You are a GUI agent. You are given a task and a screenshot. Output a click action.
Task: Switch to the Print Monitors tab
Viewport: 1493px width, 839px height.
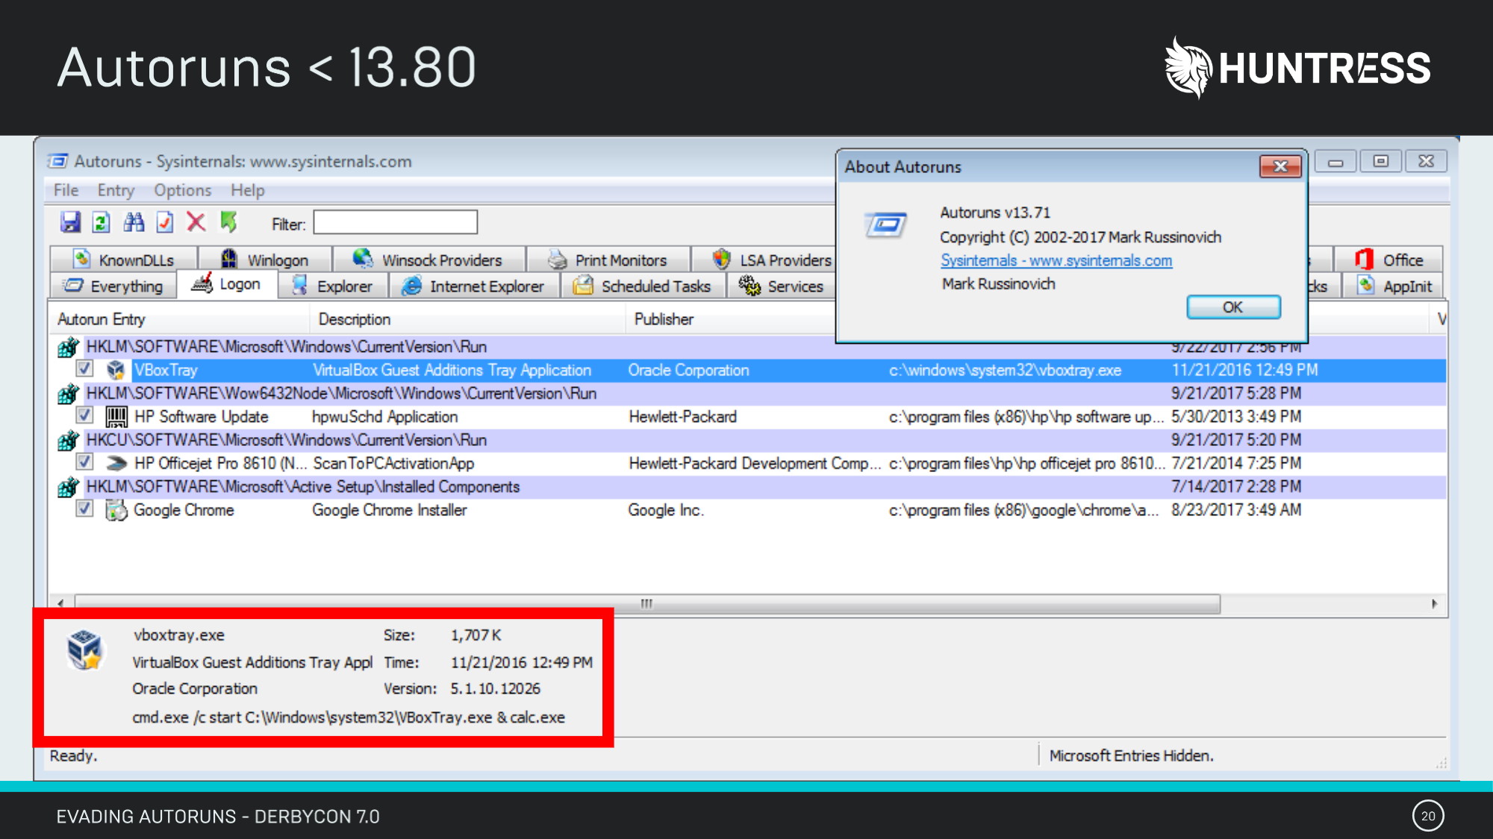click(608, 260)
